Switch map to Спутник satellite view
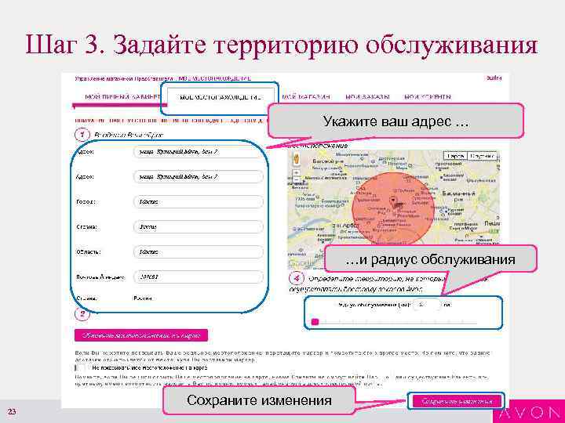The width and height of the screenshot is (565, 423). click(x=482, y=156)
